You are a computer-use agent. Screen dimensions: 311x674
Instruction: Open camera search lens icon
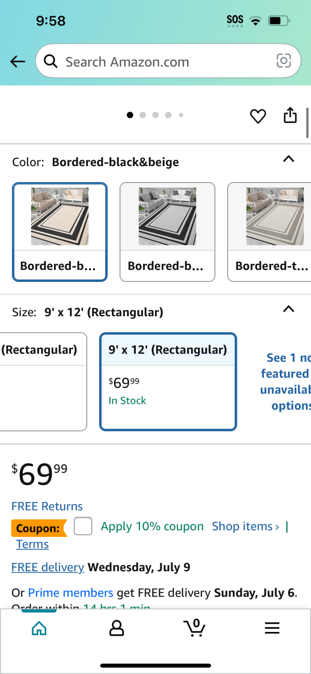[x=284, y=61]
